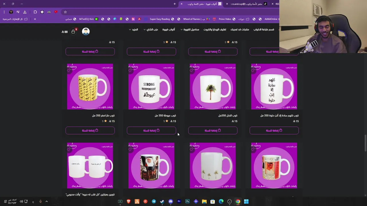Open Adobe Premiere Pro from taskbar

click(x=179, y=201)
